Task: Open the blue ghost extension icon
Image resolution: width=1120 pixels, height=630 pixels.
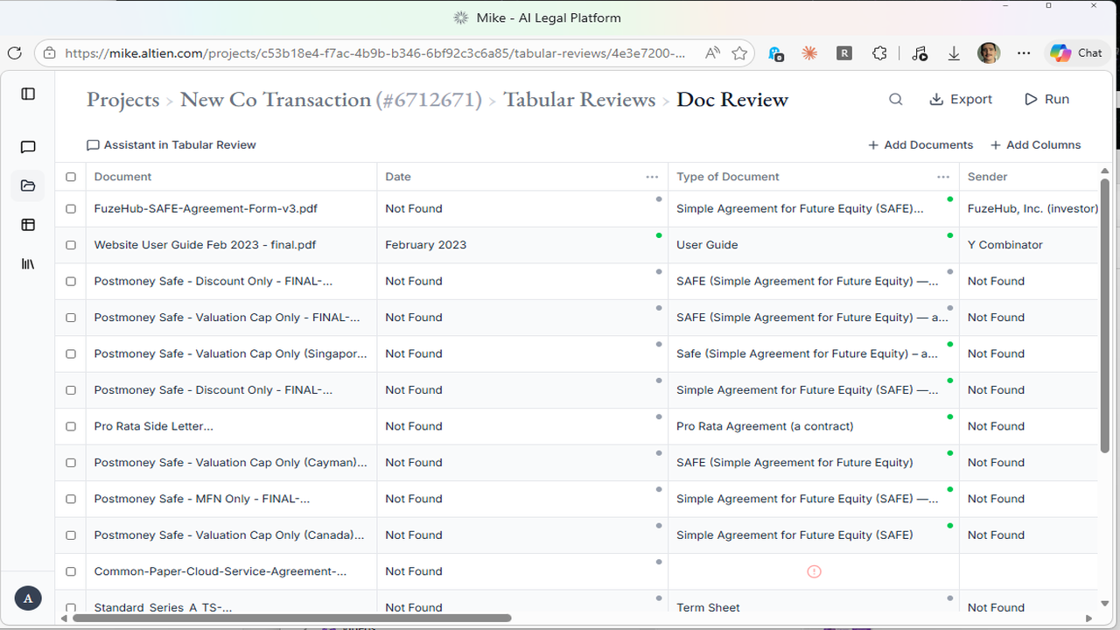Action: (775, 53)
